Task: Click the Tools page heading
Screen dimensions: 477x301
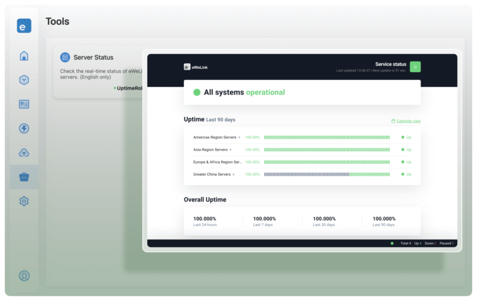Action: point(58,22)
